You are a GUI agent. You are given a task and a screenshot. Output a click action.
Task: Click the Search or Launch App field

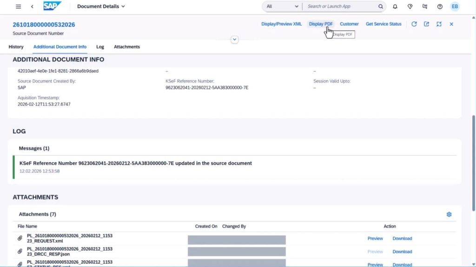pyautogui.click(x=342, y=7)
